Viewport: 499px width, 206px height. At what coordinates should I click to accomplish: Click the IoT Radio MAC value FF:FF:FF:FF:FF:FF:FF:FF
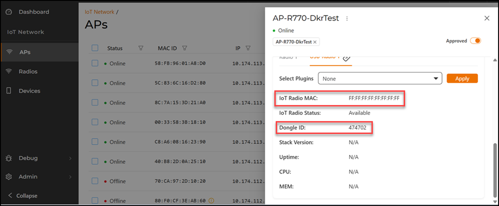[x=374, y=98]
